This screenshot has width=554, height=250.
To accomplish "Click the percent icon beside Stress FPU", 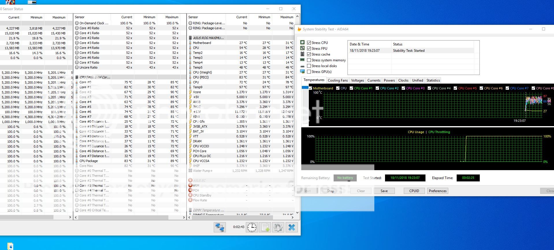I will [302, 48].
